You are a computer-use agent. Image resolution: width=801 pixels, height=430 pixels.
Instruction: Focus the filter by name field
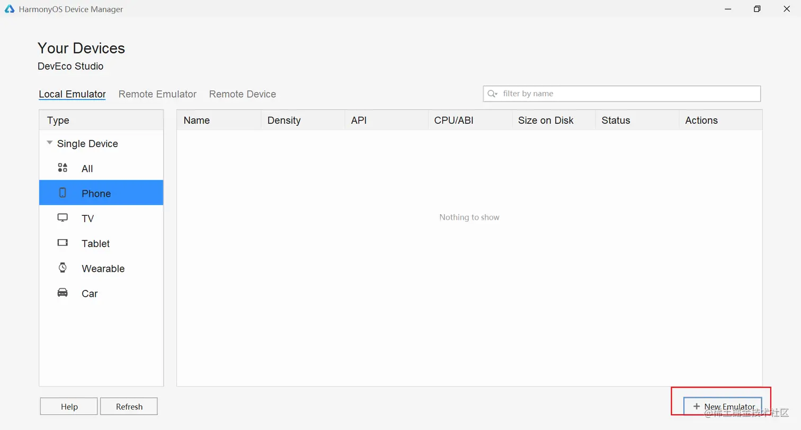(x=622, y=94)
